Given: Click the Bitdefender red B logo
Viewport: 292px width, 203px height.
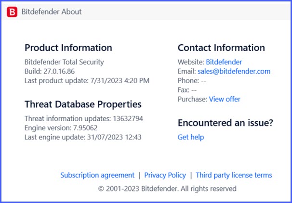Looking at the screenshot, I should point(12,12).
